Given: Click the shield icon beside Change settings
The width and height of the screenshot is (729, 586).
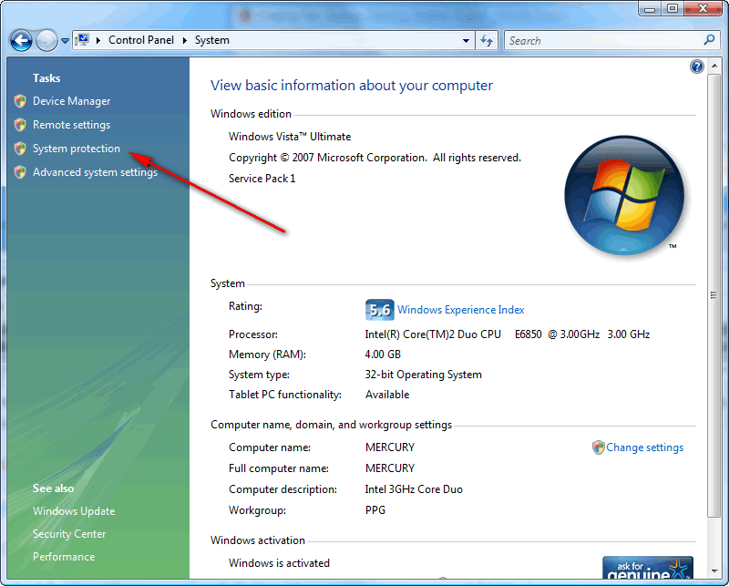Looking at the screenshot, I should (x=599, y=447).
